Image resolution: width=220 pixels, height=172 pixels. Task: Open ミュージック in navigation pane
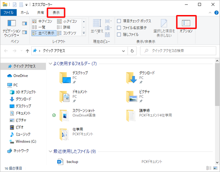[20, 135]
